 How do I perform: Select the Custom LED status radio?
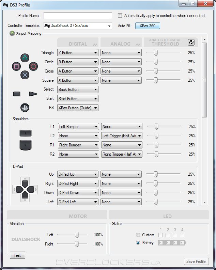point(138,235)
